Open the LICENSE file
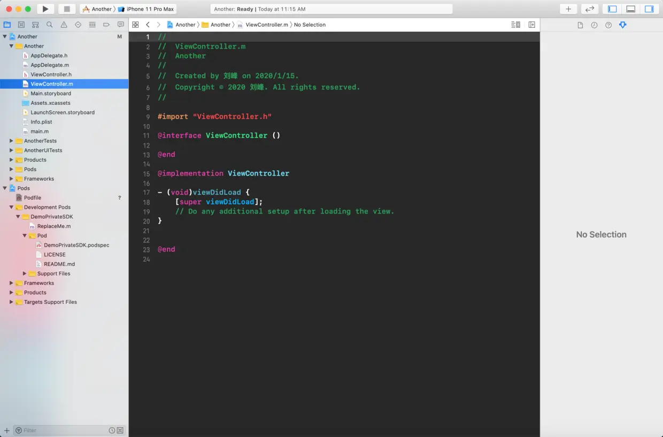663x437 pixels. [55, 255]
